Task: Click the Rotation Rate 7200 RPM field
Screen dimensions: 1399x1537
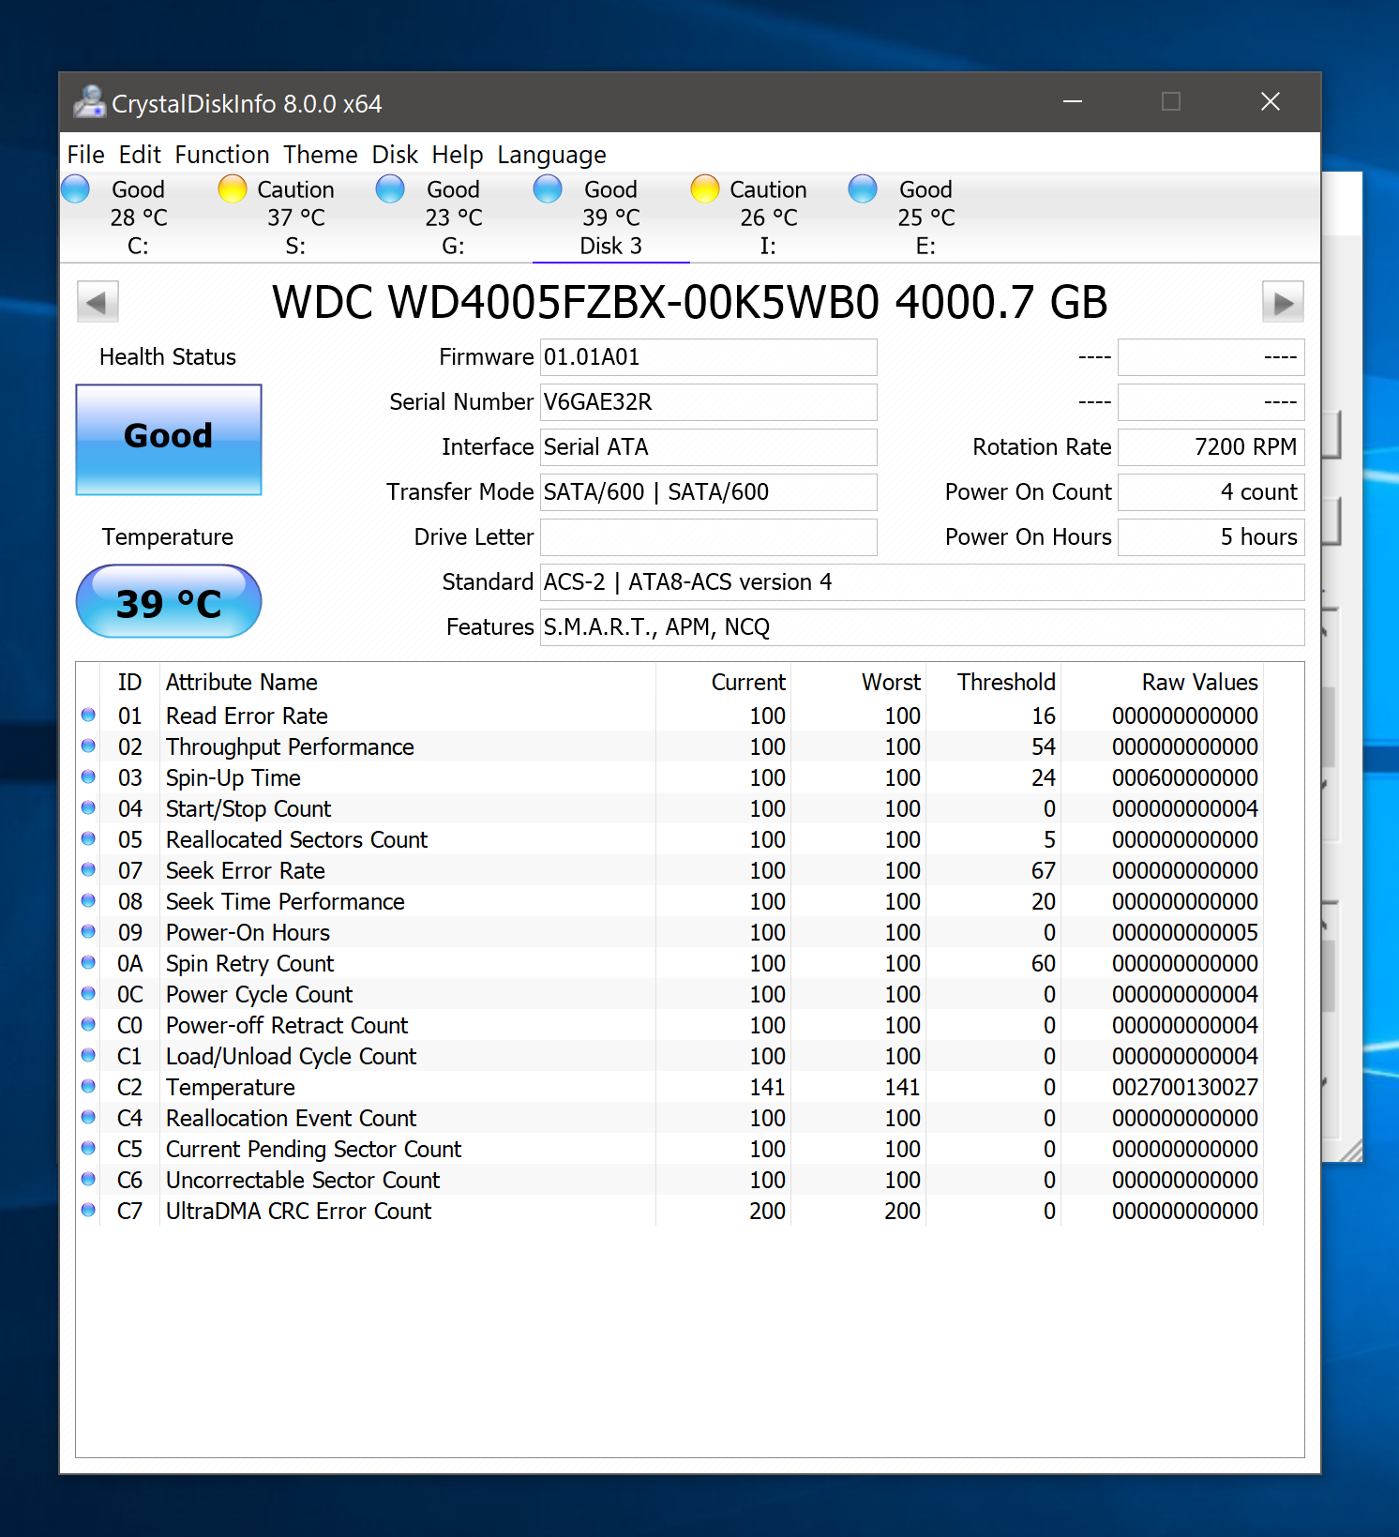Action: coord(1211,447)
